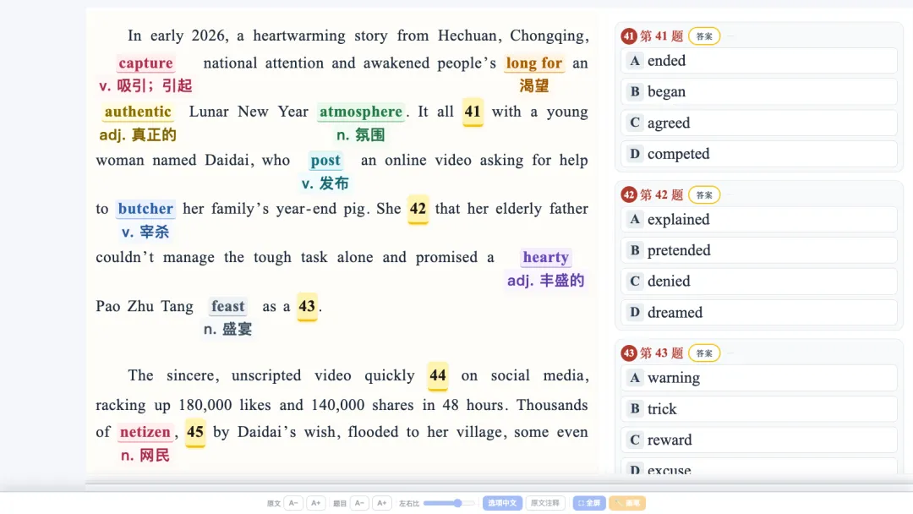The image size is (913, 514).
Task: Select option C agreed for question 41
Action: (x=759, y=123)
